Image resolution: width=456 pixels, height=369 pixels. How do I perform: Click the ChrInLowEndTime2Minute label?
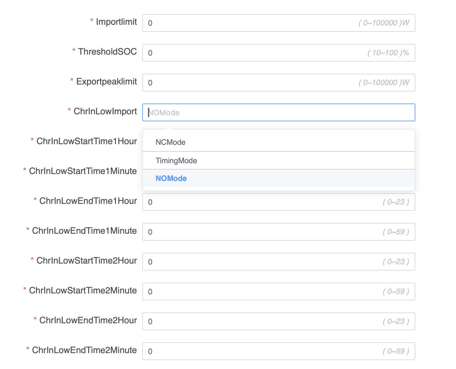pyautogui.click(x=84, y=350)
